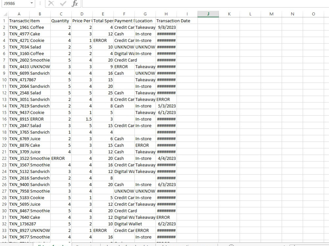Click the date cell 6/1/2023
329x246 pixels.
pyautogui.click(x=166, y=112)
